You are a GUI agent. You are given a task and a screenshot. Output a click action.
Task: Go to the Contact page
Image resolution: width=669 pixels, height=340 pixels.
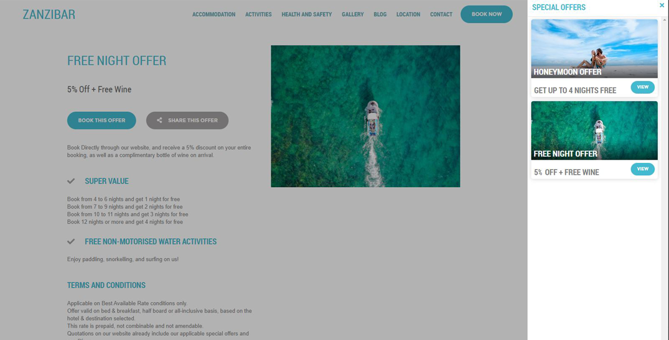pyautogui.click(x=441, y=14)
